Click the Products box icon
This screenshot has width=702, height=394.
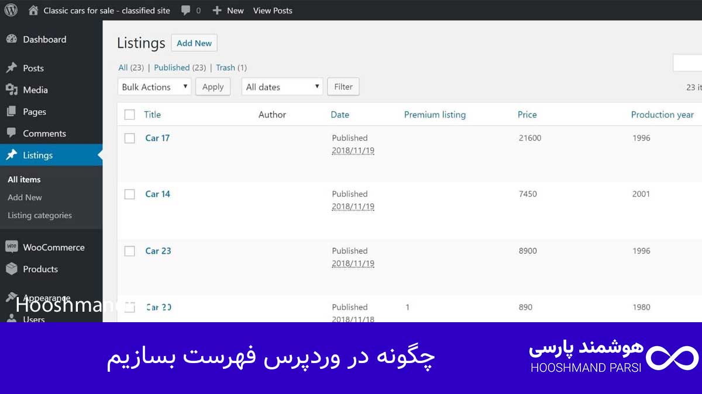[11, 269]
